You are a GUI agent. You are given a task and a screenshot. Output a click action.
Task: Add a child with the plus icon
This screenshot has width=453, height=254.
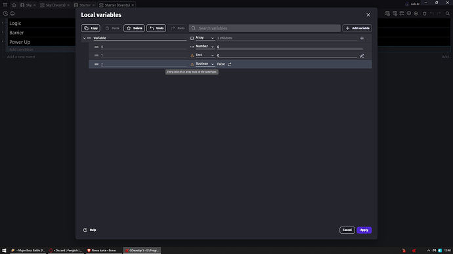tap(362, 38)
